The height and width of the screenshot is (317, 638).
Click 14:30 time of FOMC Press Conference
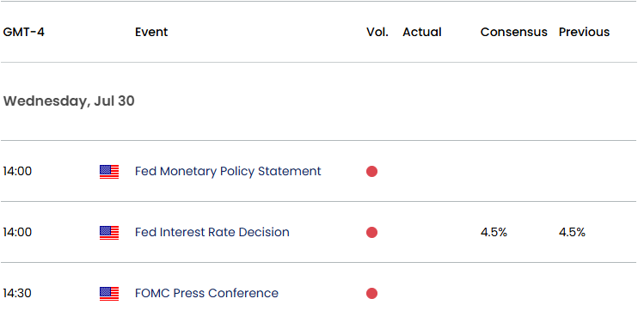point(17,294)
